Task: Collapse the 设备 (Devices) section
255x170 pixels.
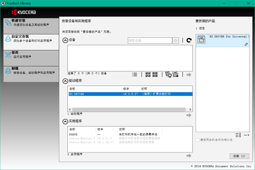Action: pos(65,40)
